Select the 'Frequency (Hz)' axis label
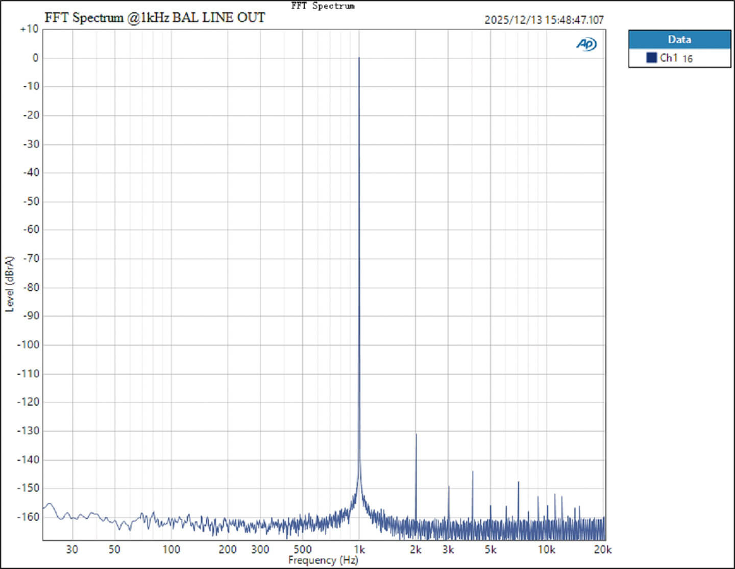Screen dimensions: 735x569 coord(323,560)
